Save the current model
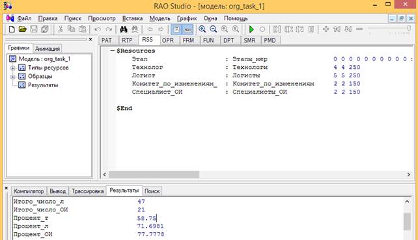This screenshot has height=240, width=418. pos(34,29)
